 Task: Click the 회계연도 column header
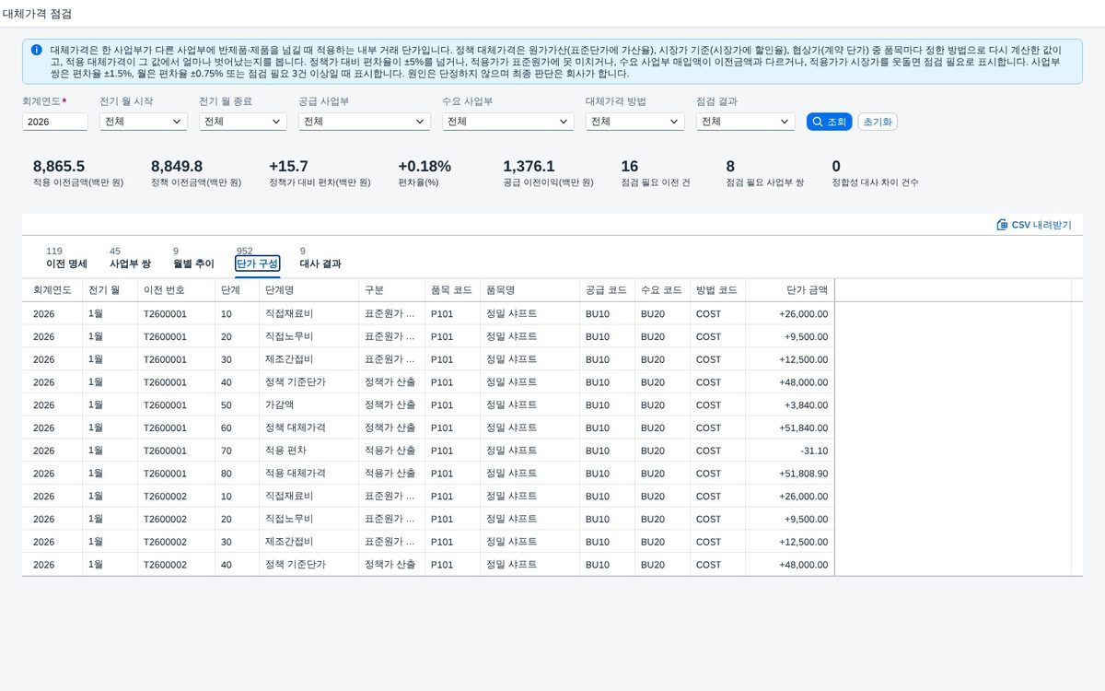(52, 290)
